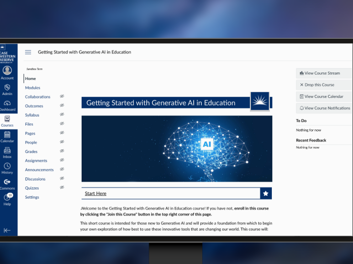Click hidden eye icon beside Pages
The image size is (353, 264).
click(x=62, y=132)
